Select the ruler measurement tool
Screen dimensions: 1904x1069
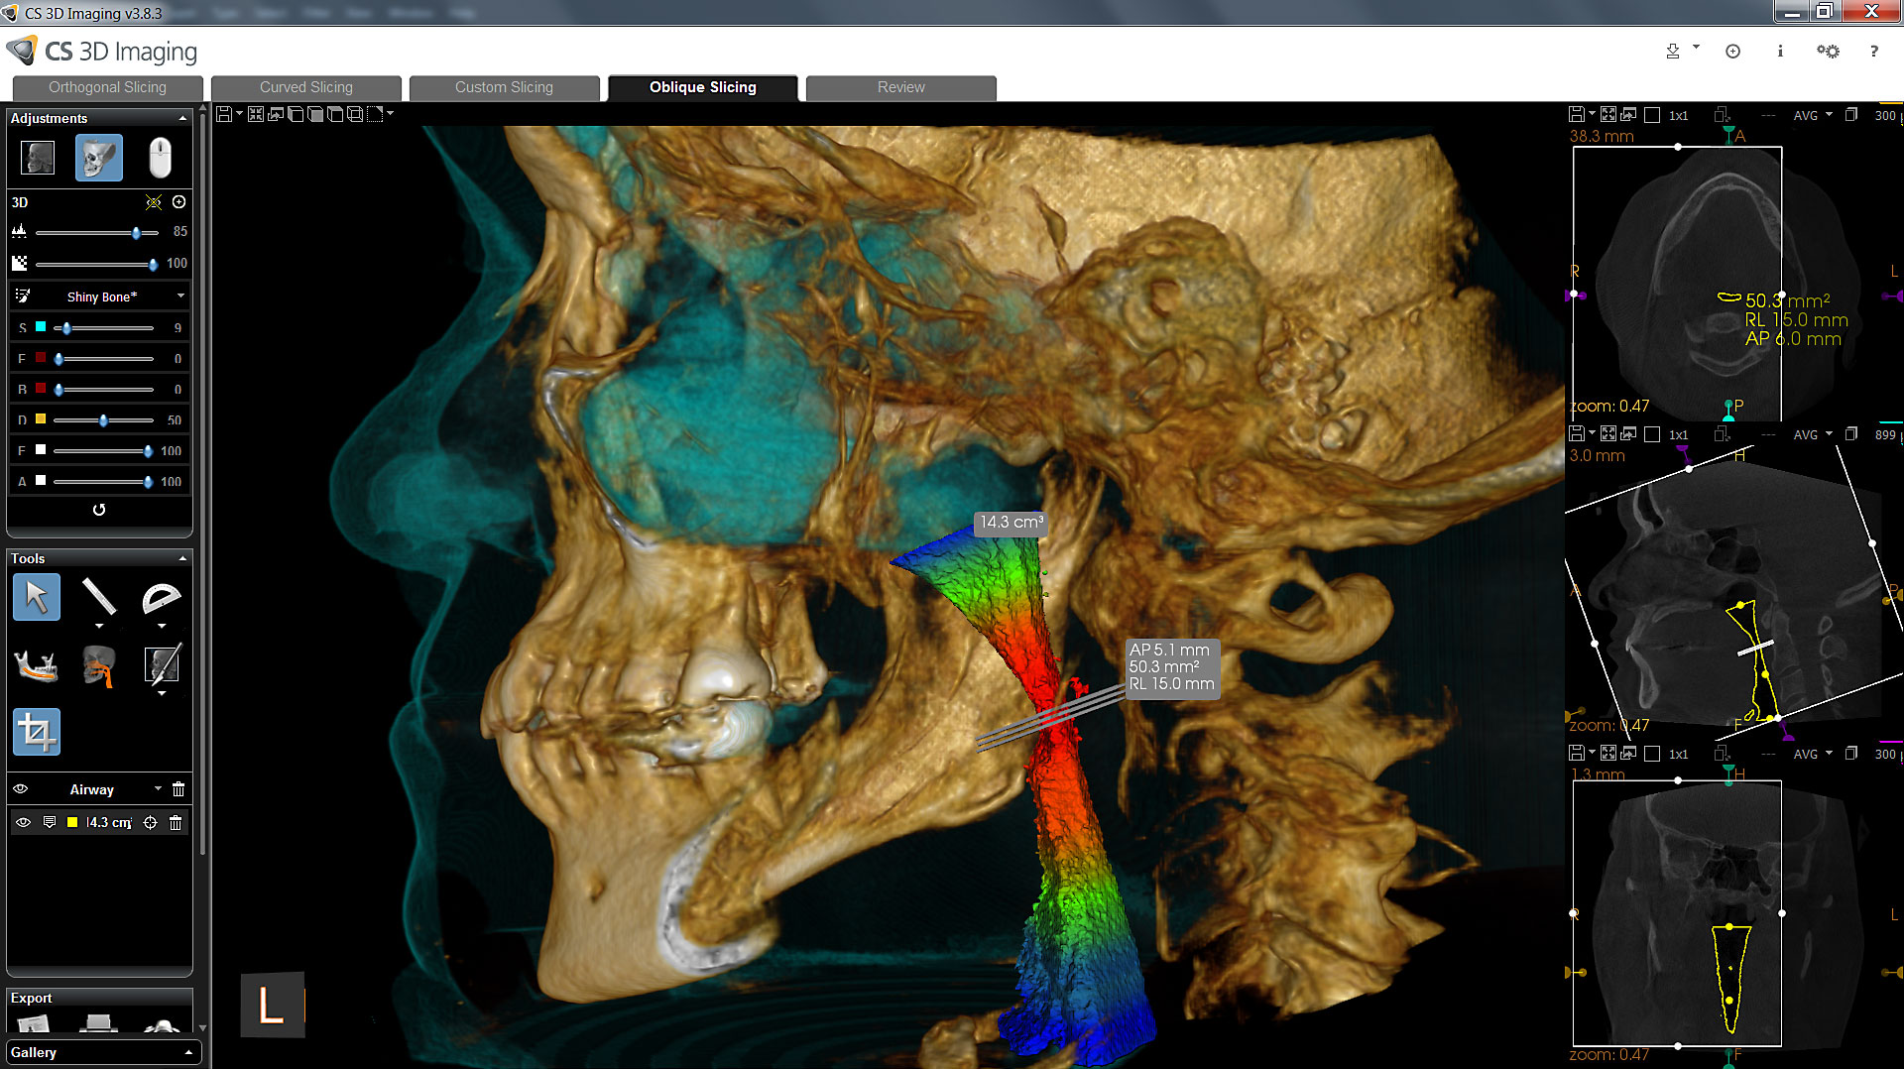point(98,597)
